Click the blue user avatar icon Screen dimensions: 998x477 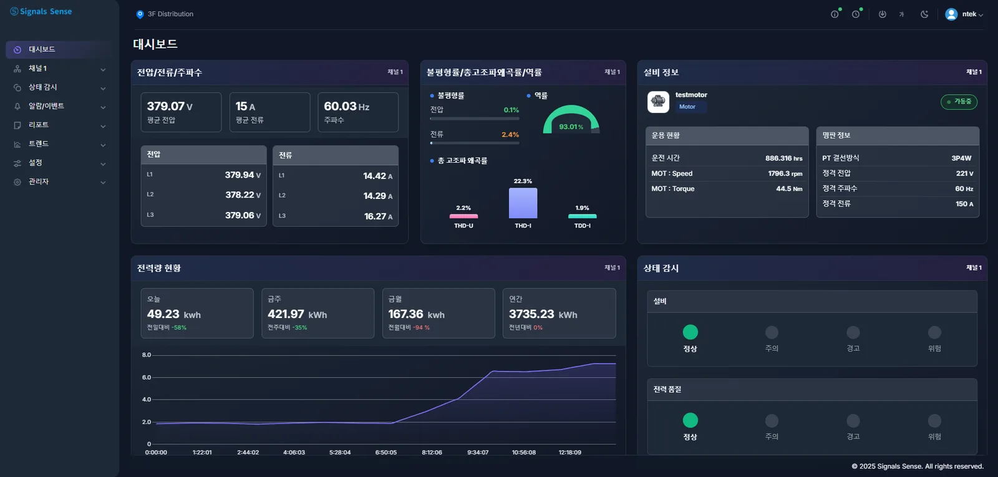pos(951,14)
